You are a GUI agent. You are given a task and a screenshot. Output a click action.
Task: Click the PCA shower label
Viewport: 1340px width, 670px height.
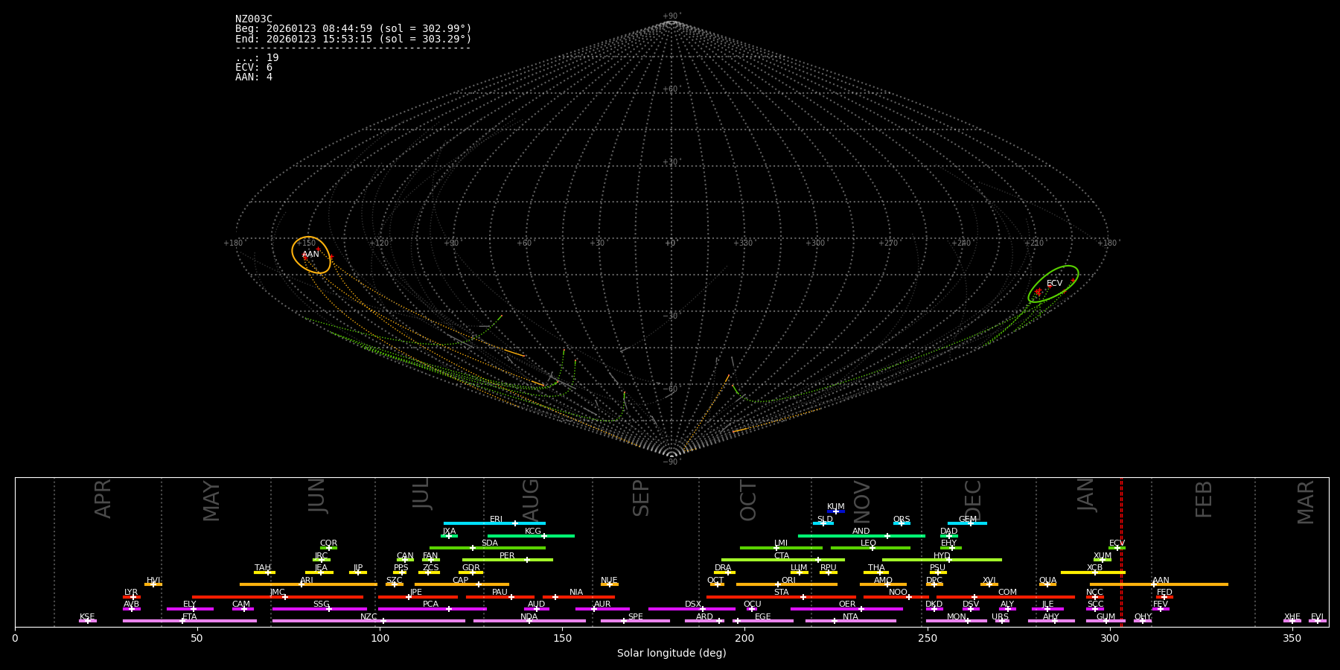pyautogui.click(x=430, y=604)
